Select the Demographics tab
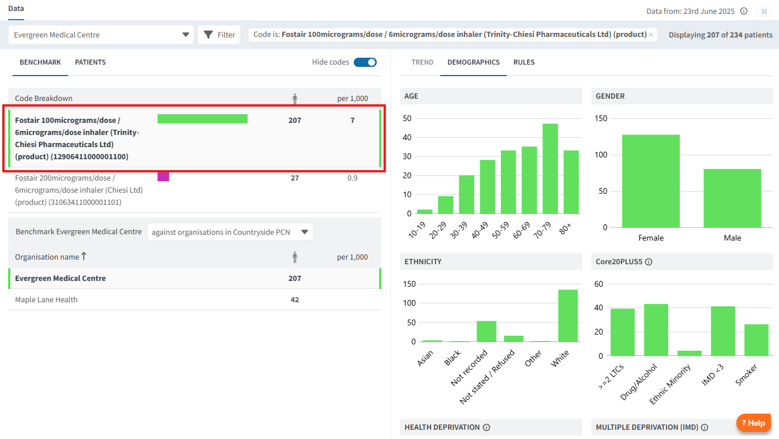779x439 pixels. pyautogui.click(x=474, y=62)
